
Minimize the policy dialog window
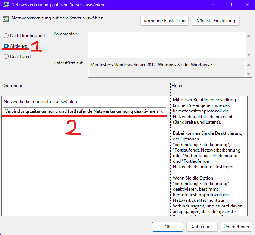212,5
